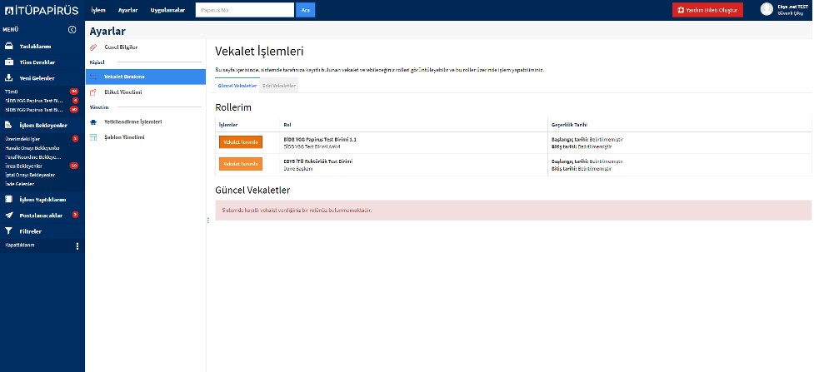Open Tüm Evraklar briefcase icon
Viewport: 814px width, 372px height.
pos(9,62)
